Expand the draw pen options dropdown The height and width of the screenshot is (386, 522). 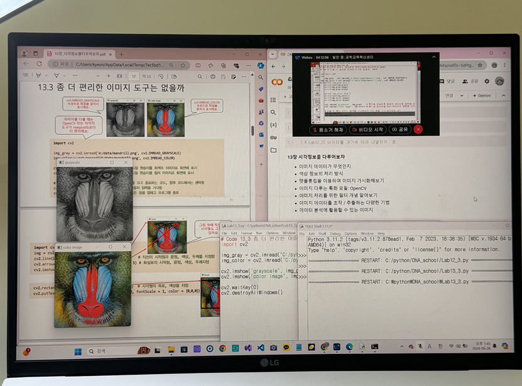(x=64, y=76)
